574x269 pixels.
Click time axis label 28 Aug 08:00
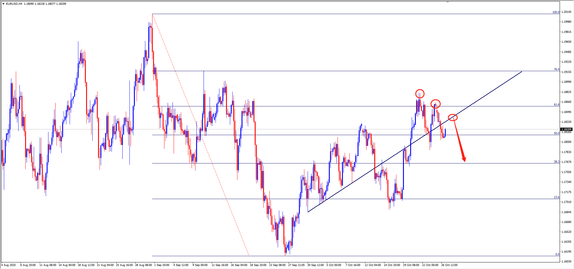[143, 265]
